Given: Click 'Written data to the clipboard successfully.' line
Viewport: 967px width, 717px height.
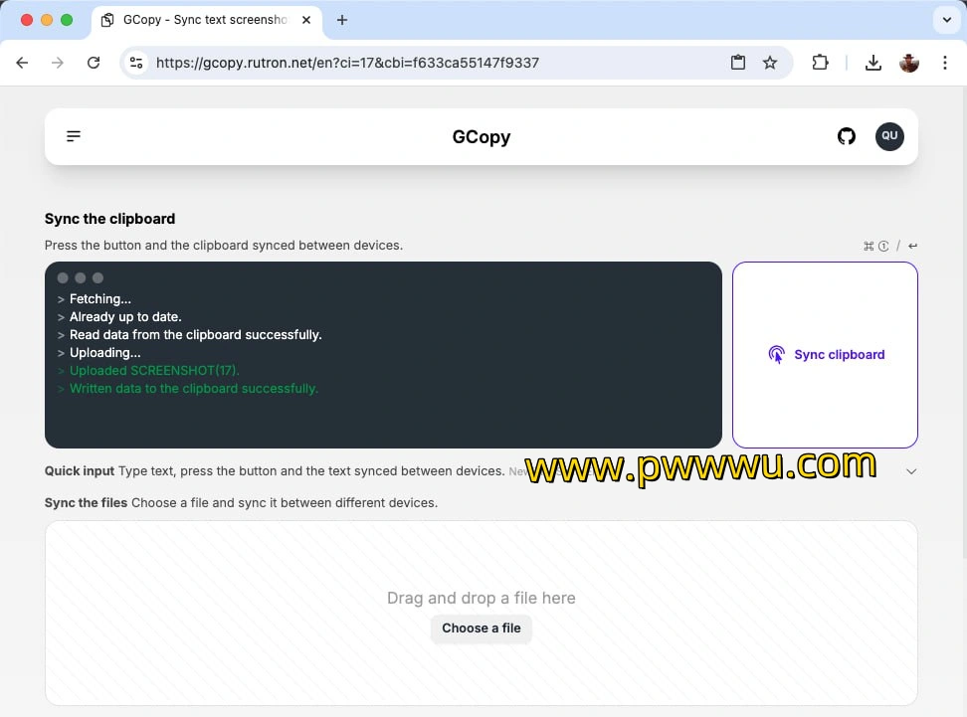Looking at the screenshot, I should coord(194,389).
